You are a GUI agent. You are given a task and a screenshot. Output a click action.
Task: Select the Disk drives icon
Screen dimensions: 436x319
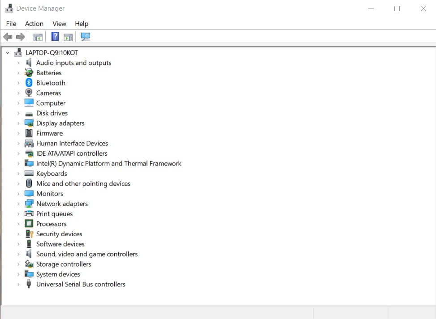point(29,114)
